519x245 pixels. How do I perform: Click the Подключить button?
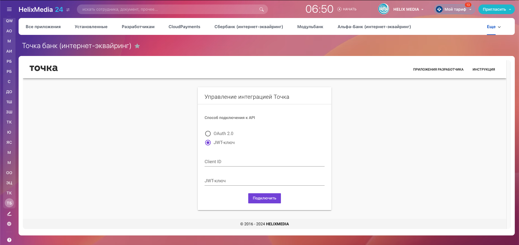click(x=265, y=198)
